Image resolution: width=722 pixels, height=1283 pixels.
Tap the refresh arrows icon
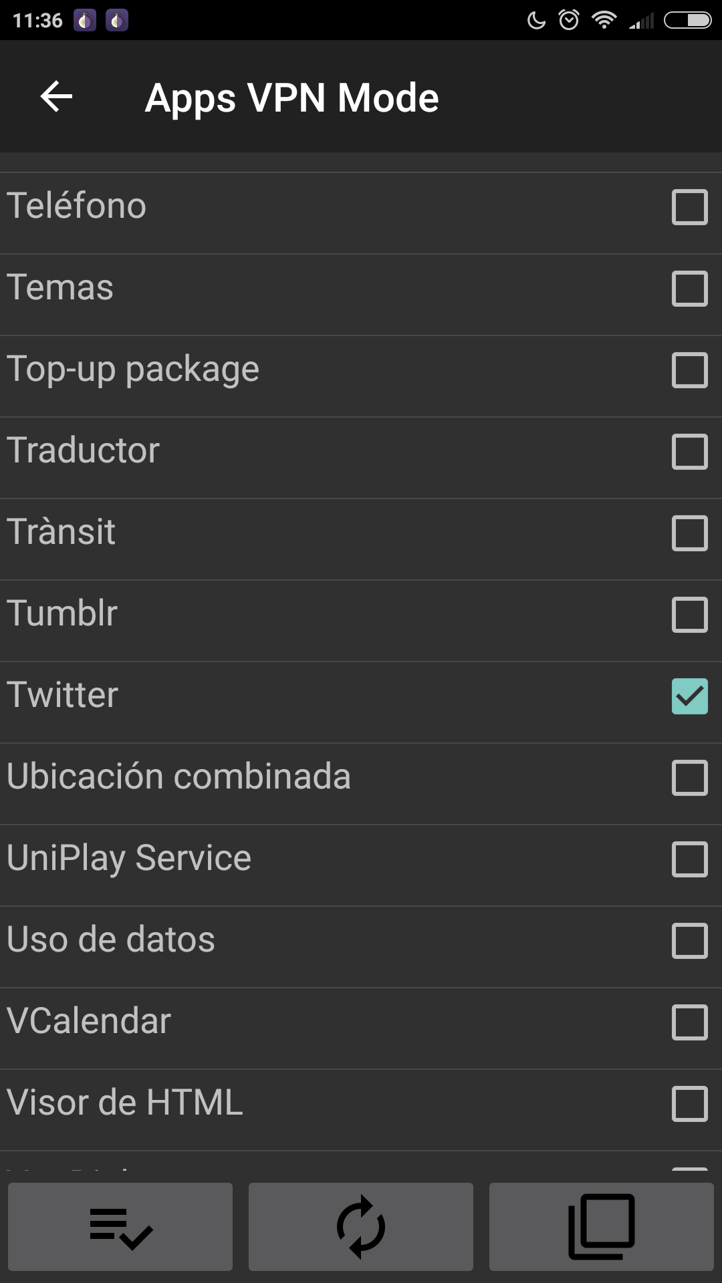361,1227
